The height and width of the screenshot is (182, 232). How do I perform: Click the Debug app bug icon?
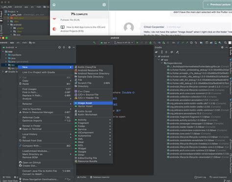(x=150, y=43)
